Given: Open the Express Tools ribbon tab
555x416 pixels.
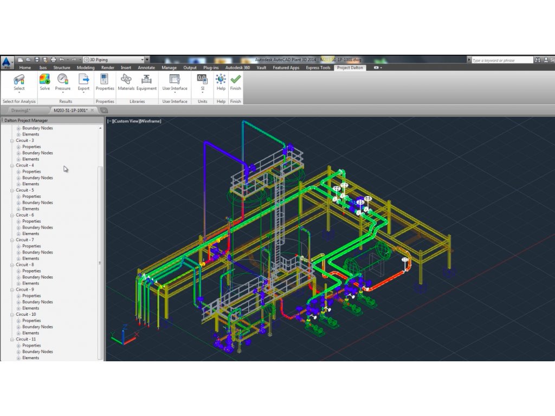Looking at the screenshot, I should pyautogui.click(x=318, y=68).
